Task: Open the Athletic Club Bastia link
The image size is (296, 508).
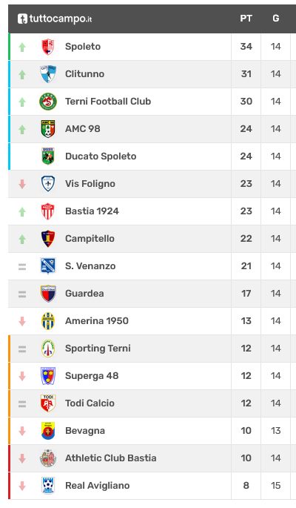Action: [x=111, y=458]
